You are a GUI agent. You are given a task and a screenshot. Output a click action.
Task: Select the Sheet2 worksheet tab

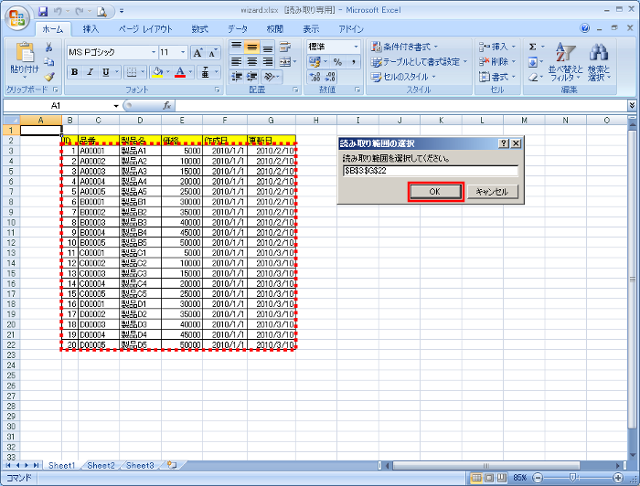pos(101,466)
